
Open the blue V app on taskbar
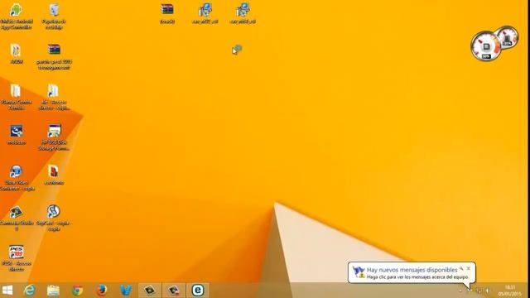(x=125, y=291)
